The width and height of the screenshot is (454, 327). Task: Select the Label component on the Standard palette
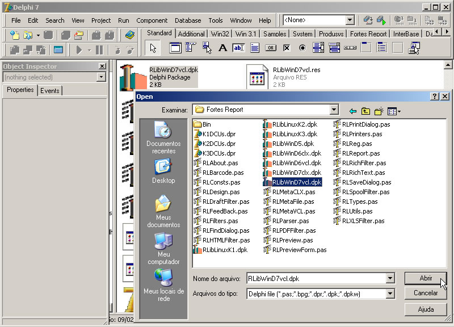[224, 48]
